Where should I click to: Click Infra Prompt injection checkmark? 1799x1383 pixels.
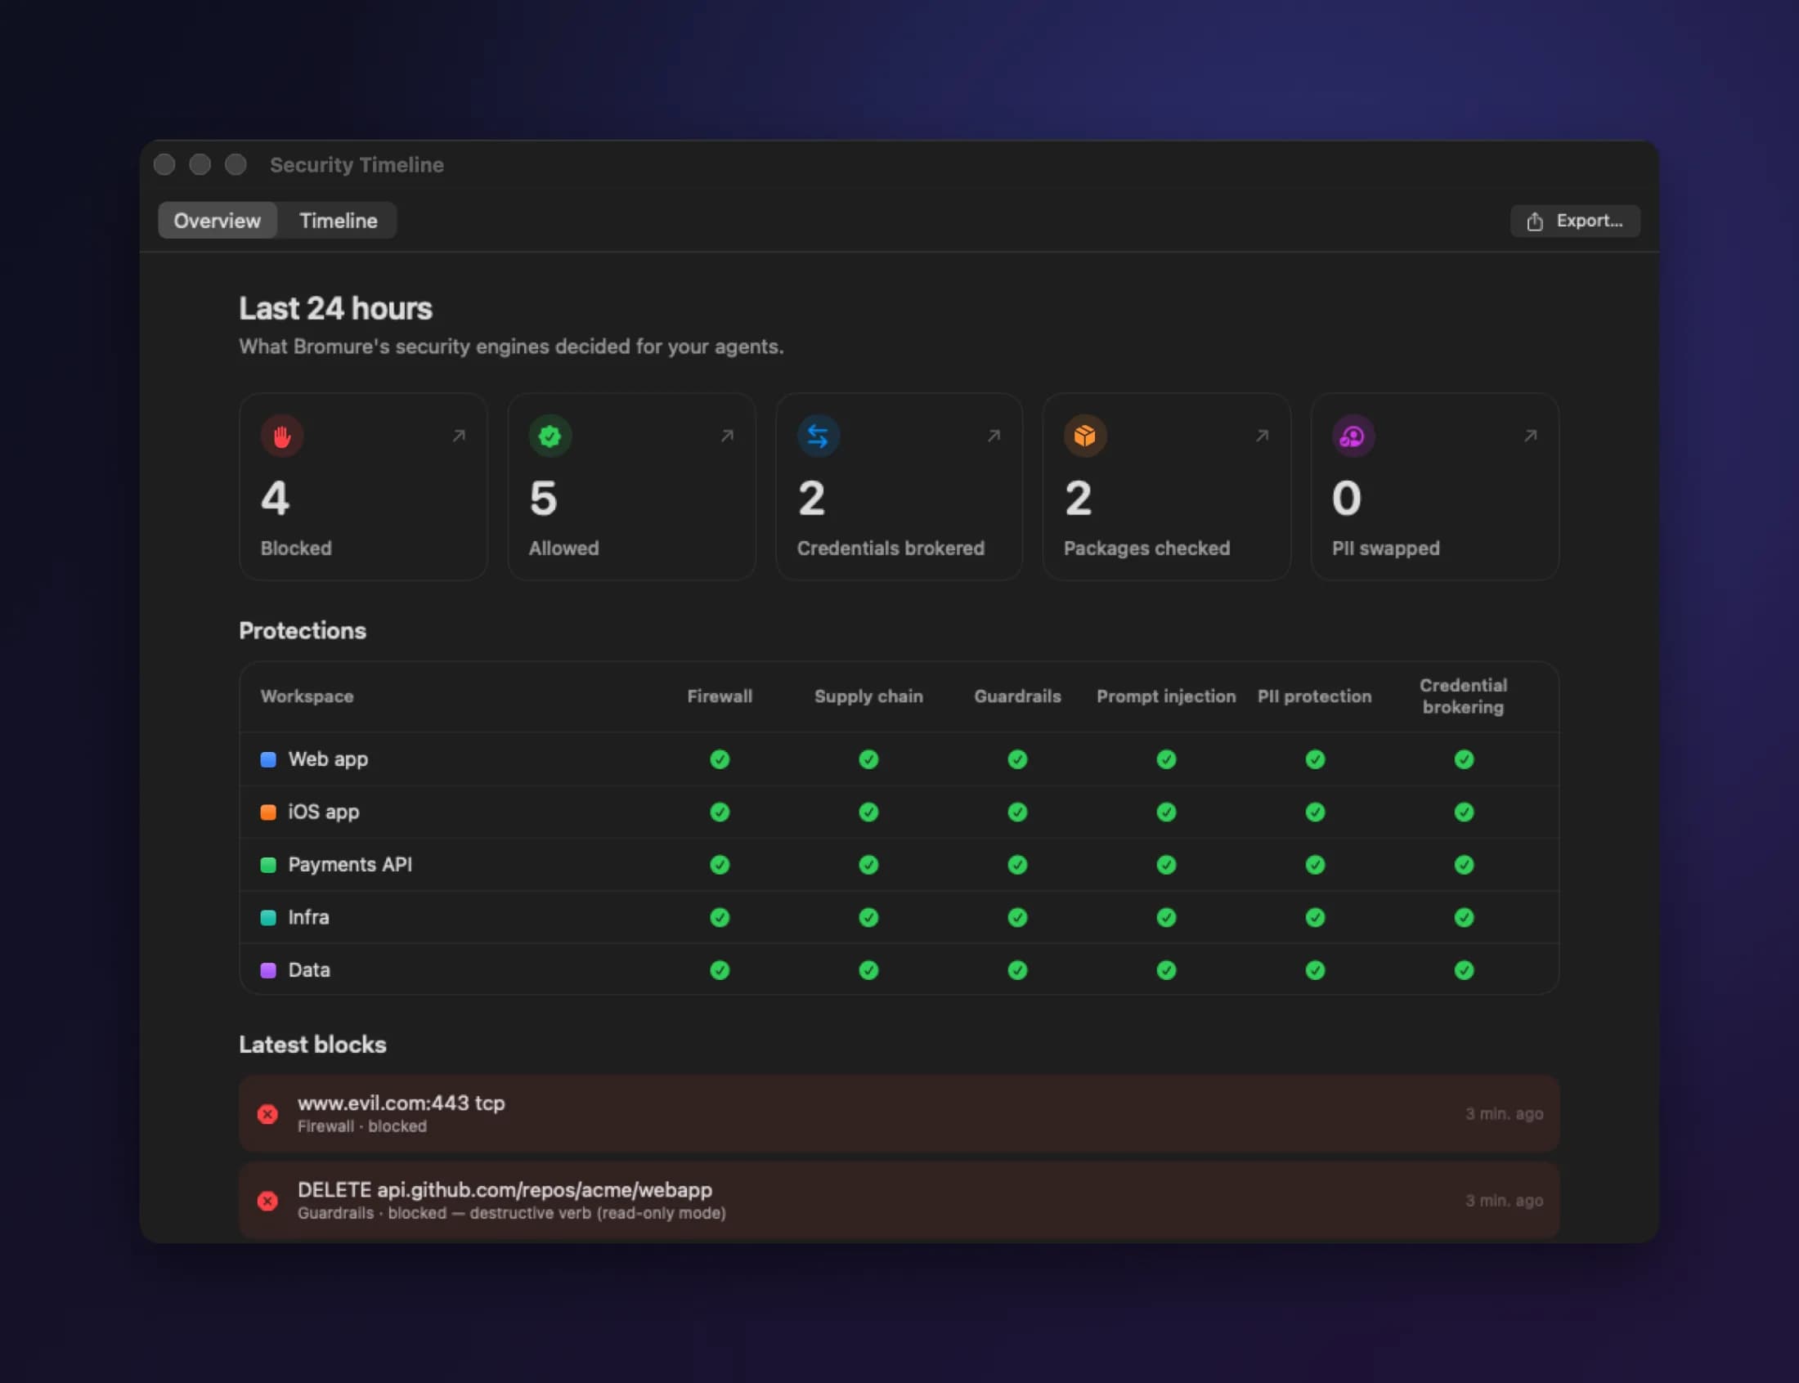click(x=1167, y=917)
